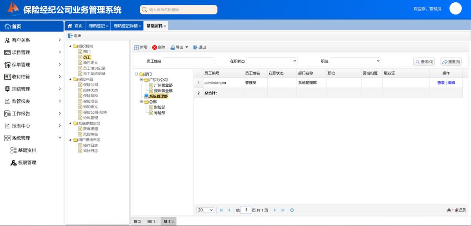Switch to 理赔登记详情 tab

click(x=126, y=26)
